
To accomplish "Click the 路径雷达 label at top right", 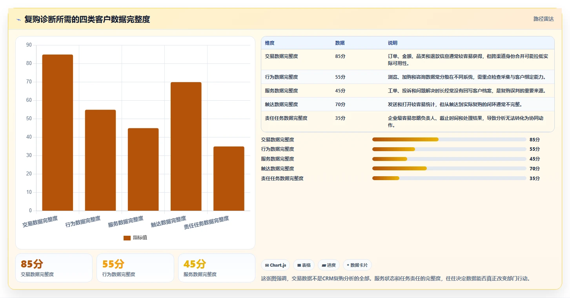I will [x=543, y=19].
